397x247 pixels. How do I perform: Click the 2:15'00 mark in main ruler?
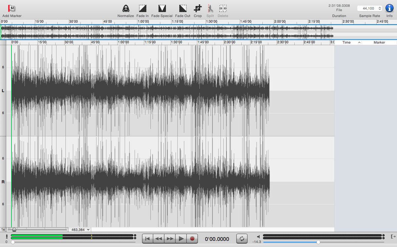tap(256, 42)
